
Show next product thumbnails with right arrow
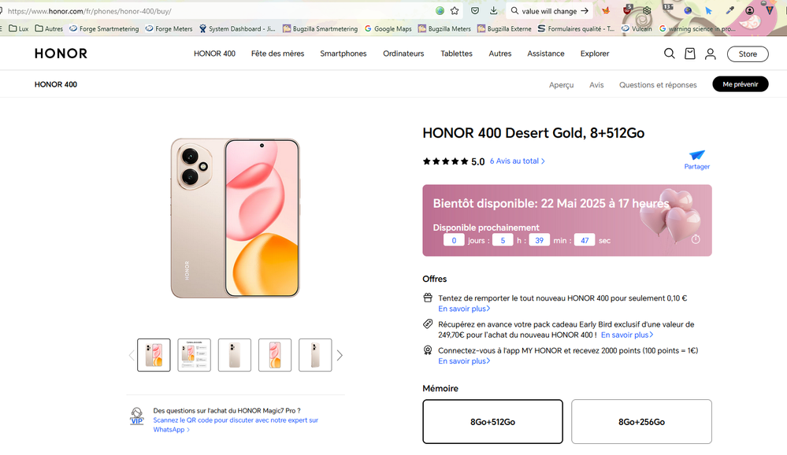coord(340,356)
